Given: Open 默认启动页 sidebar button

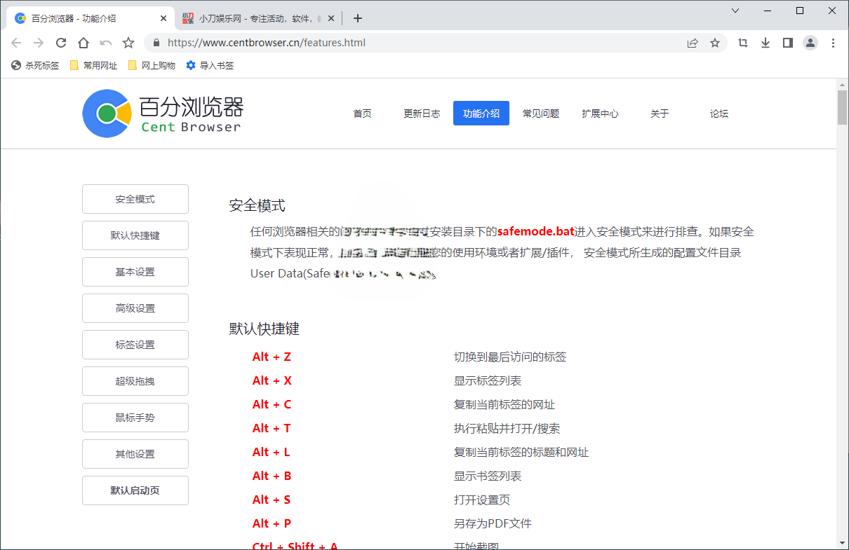Looking at the screenshot, I should [135, 490].
